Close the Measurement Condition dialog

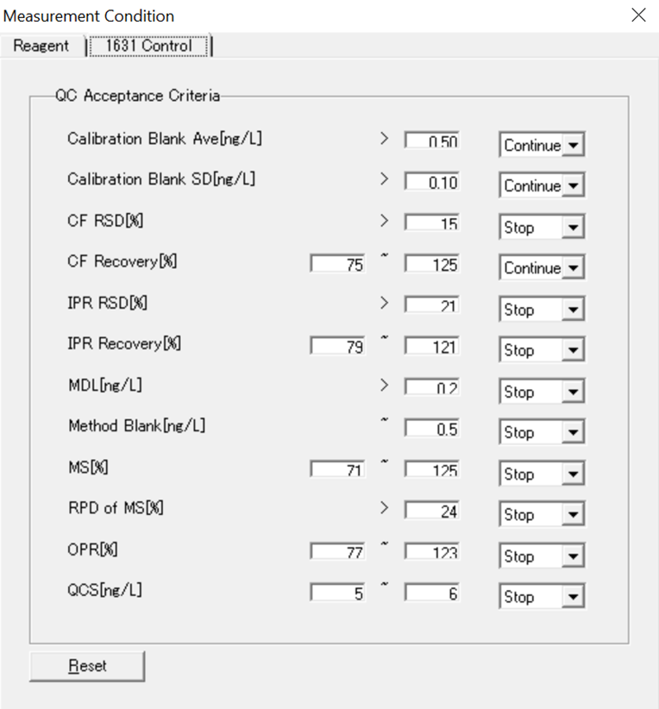click(x=638, y=16)
